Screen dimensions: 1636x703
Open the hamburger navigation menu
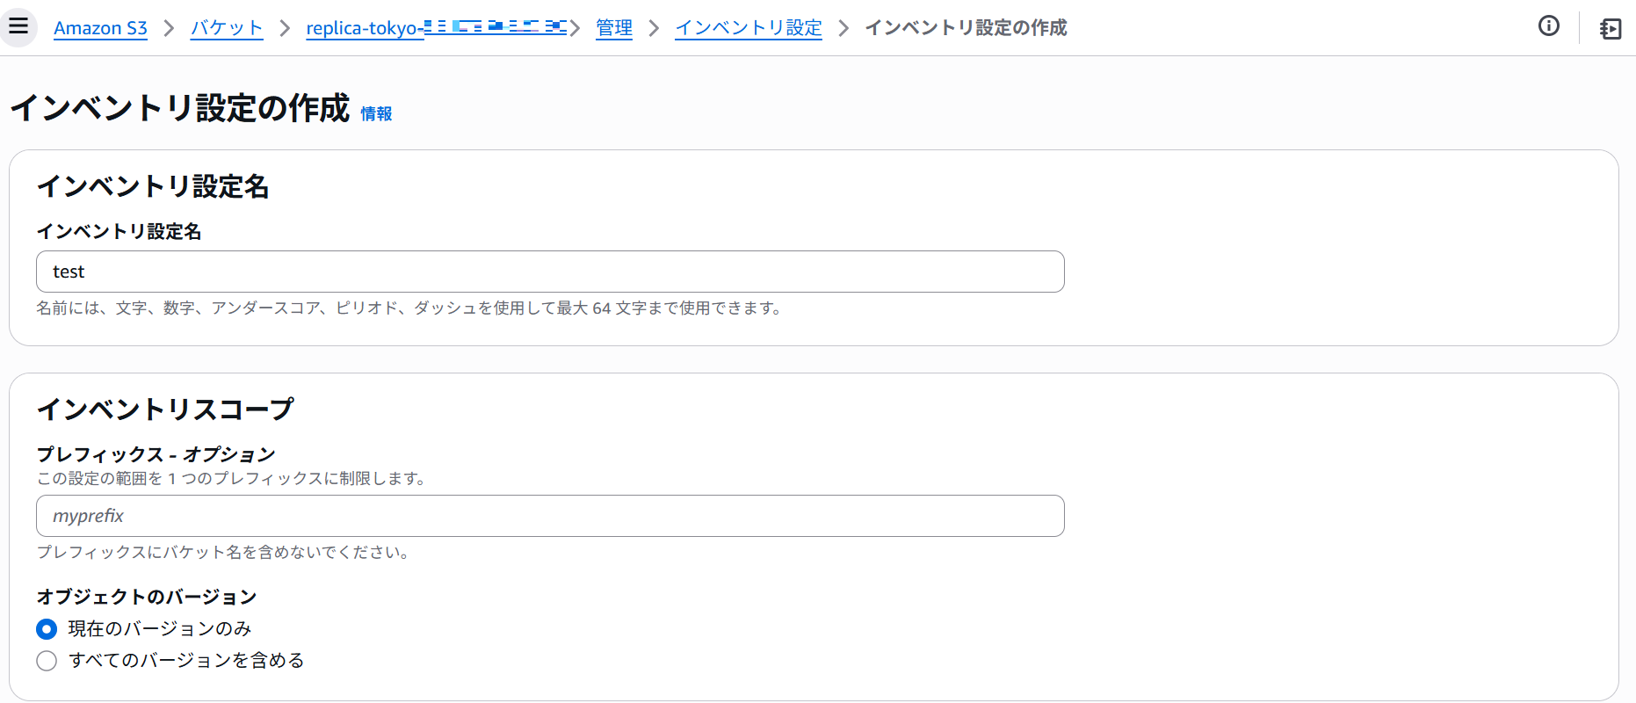(x=18, y=26)
